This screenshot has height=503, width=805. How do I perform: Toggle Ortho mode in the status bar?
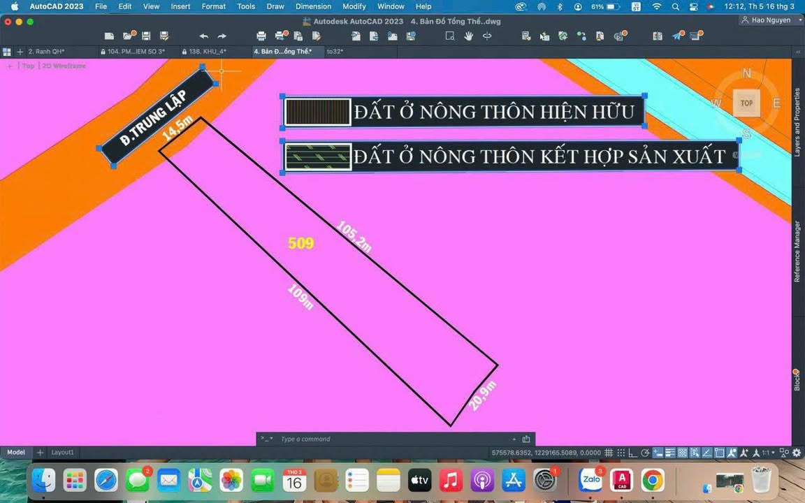point(632,452)
